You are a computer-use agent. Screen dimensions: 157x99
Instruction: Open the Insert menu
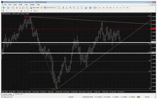[15, 5]
